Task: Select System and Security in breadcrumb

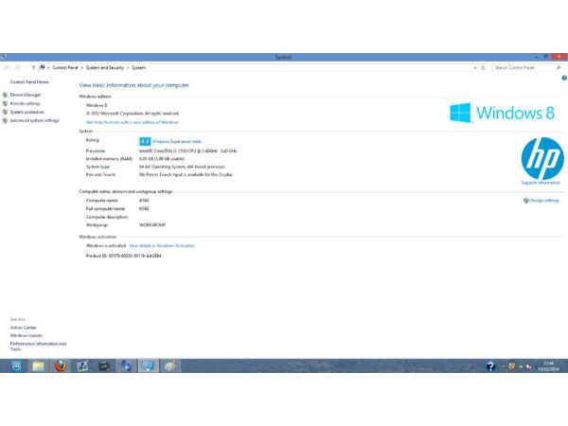Action: point(106,68)
